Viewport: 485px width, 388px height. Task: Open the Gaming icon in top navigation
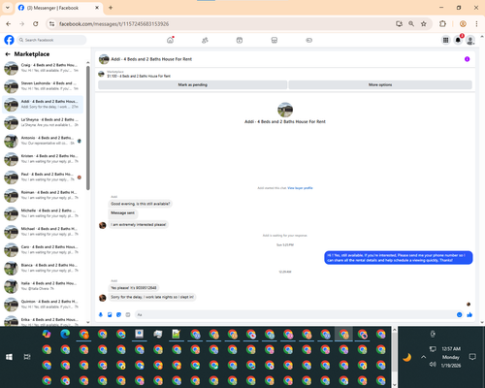click(309, 40)
